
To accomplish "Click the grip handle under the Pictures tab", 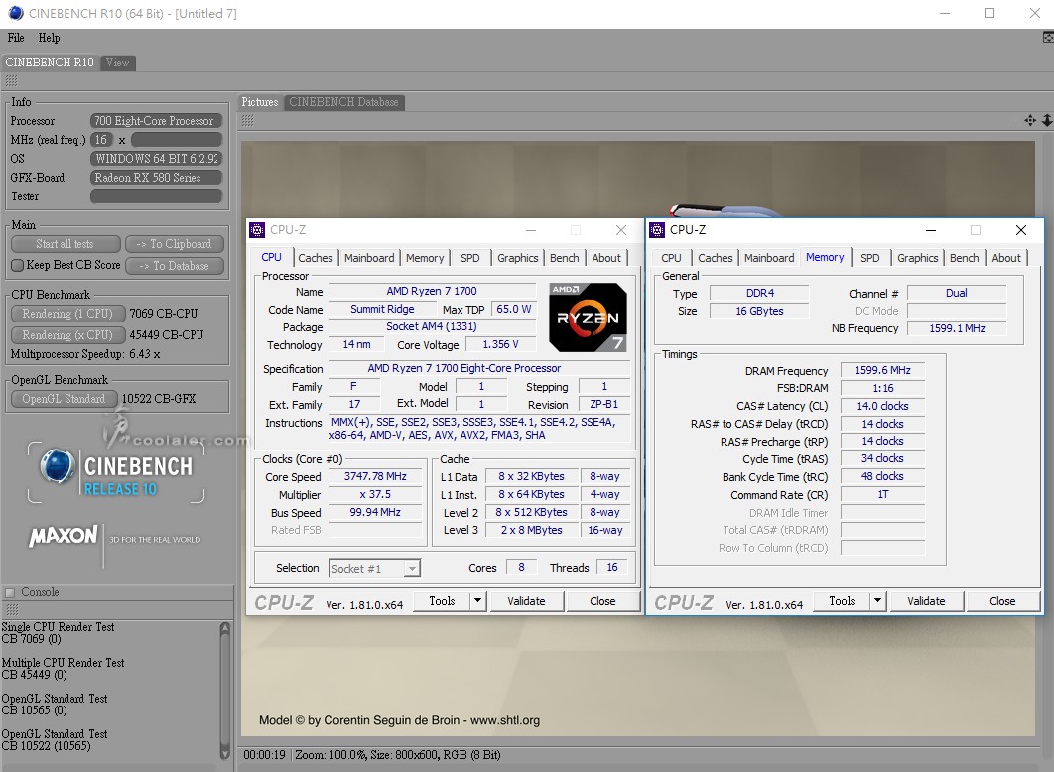I will point(248,121).
